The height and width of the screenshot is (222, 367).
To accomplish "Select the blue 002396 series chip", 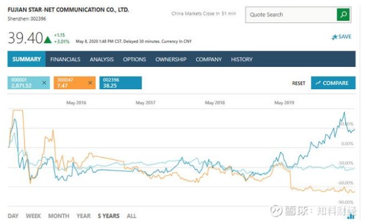I will 120,82.
